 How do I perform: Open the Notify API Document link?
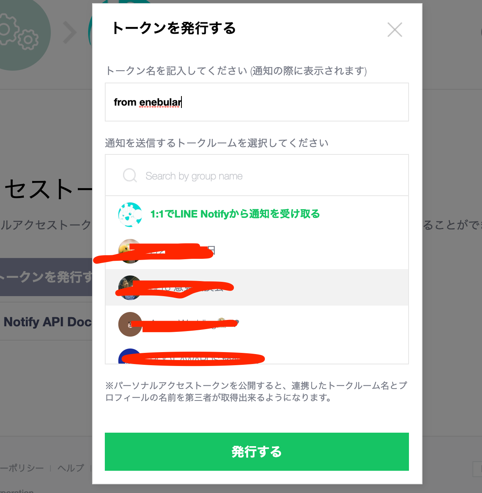(x=48, y=322)
